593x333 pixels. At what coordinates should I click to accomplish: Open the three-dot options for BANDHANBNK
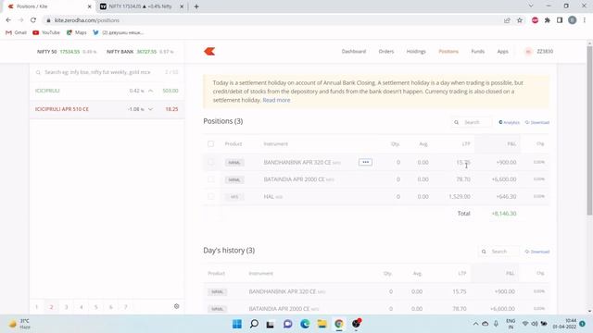point(365,162)
